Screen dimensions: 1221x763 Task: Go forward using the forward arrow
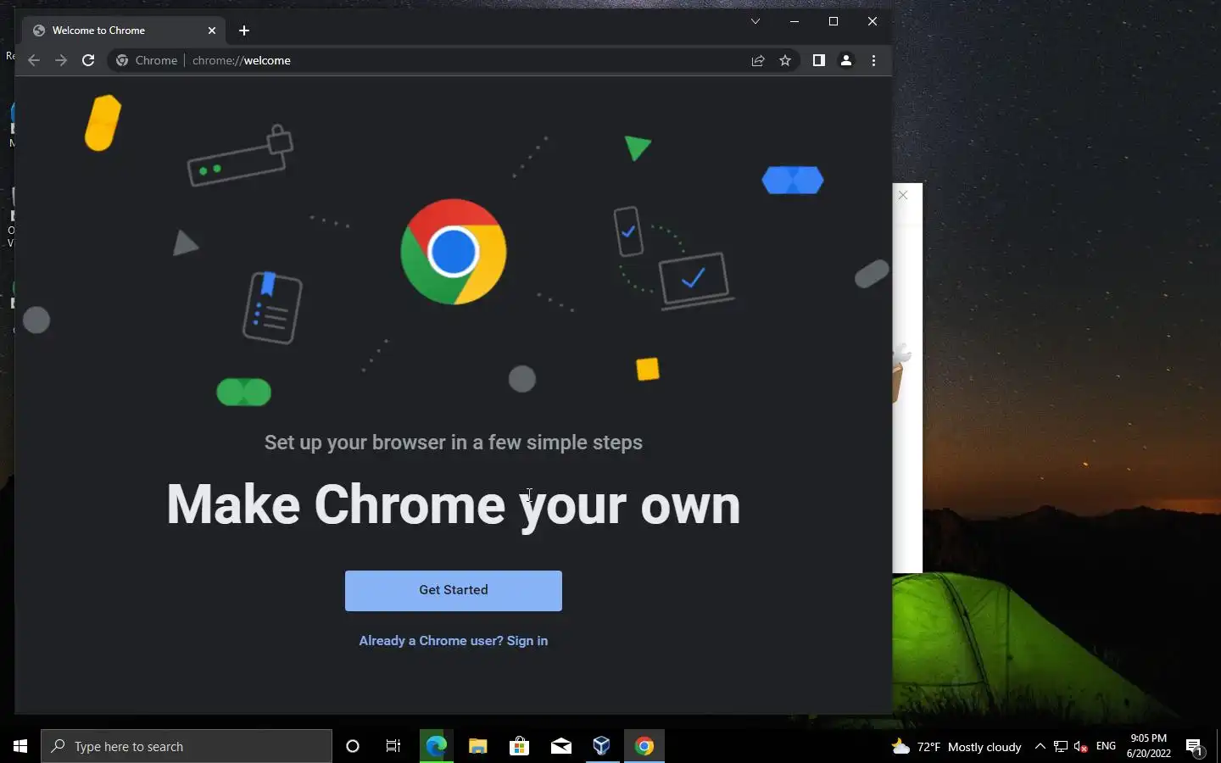61,60
